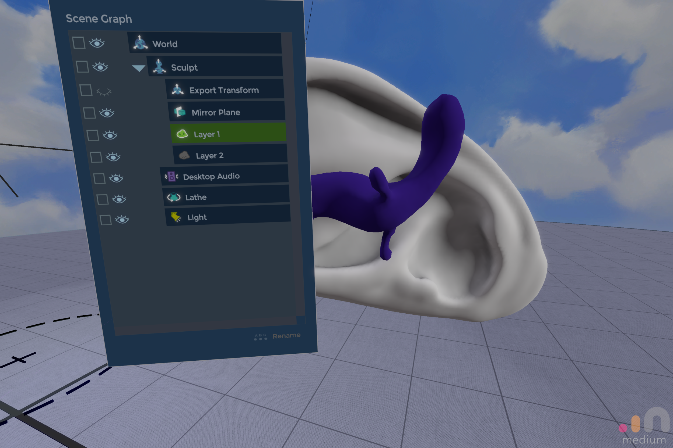Check the Layer 1 row checkbox
The image size is (673, 448).
click(x=93, y=135)
